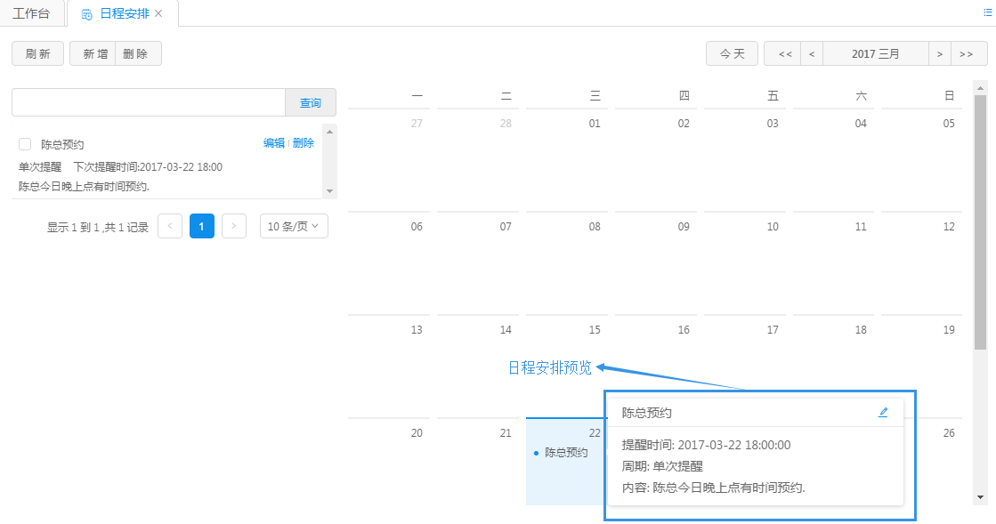Viewport: 996px width, 524px height.
Task: Click the 刷新 button
Action: (x=37, y=53)
